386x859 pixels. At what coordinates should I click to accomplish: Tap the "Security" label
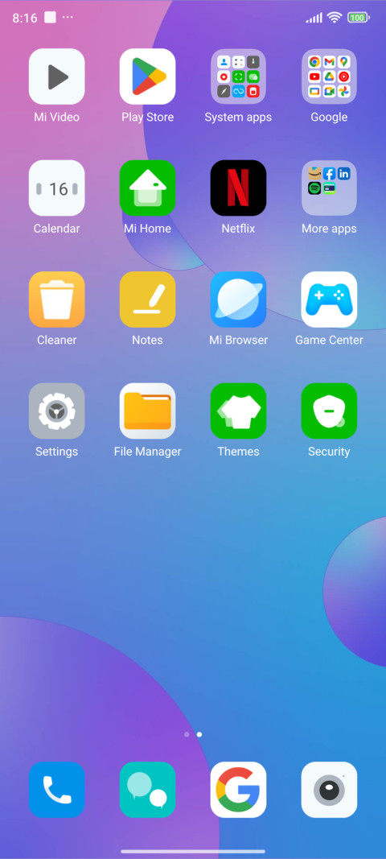(x=329, y=452)
